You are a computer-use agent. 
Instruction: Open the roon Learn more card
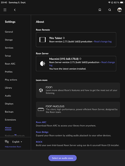[x=78, y=90]
